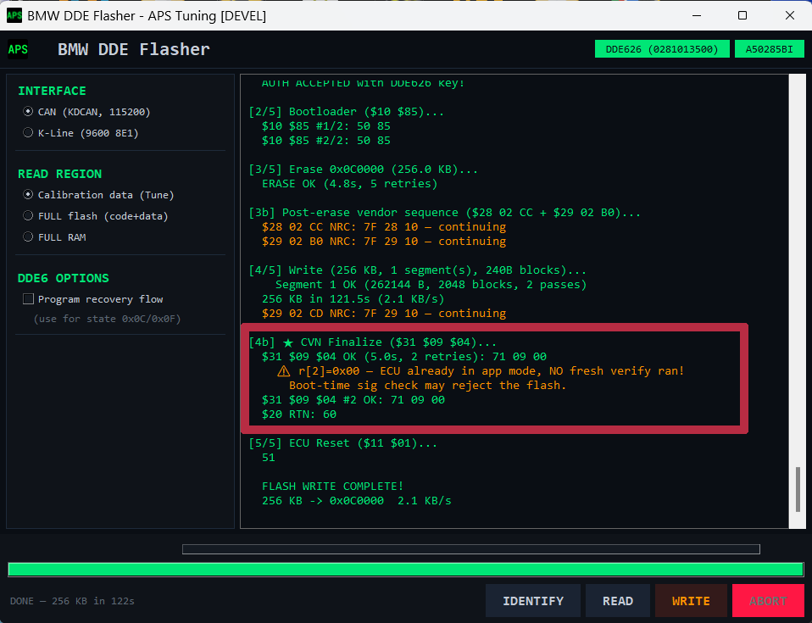Click the green overall progress bar
Image resolution: width=812 pixels, height=623 pixels.
(x=406, y=570)
